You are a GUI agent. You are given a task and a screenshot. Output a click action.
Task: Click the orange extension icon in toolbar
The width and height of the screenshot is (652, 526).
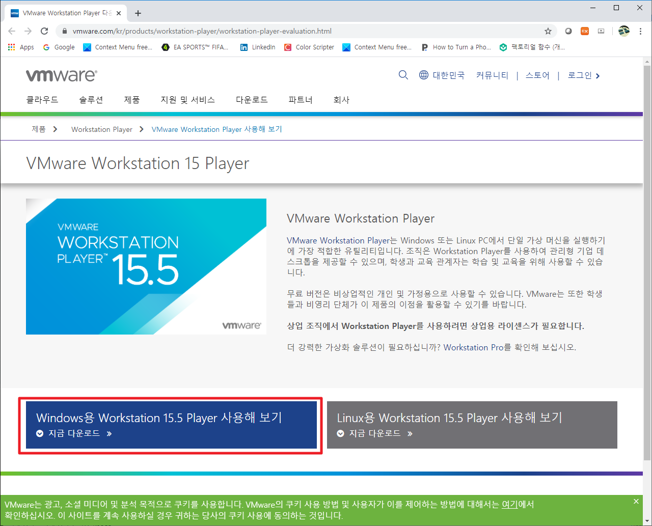click(x=585, y=31)
